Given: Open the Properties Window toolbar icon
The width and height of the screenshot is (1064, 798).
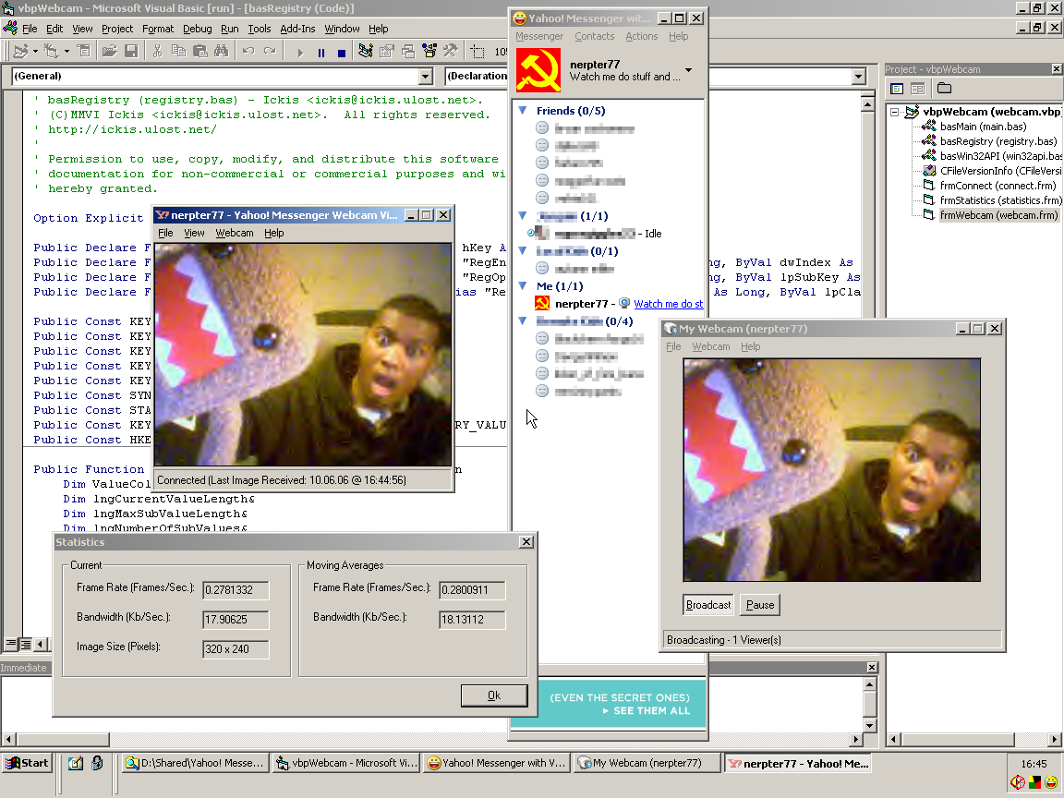Looking at the screenshot, I should (387, 51).
